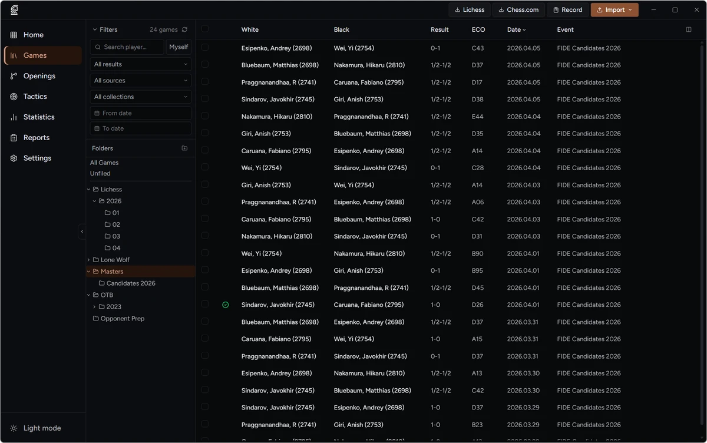Open the Games section
The width and height of the screenshot is (707, 443).
pos(43,55)
